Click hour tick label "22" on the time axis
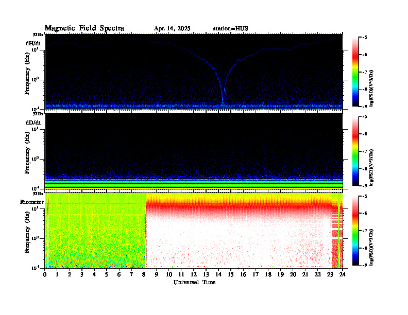 click(x=318, y=275)
